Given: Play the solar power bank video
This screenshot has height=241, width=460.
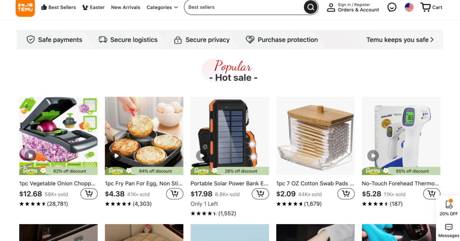Looking at the screenshot, I should 202,156.
